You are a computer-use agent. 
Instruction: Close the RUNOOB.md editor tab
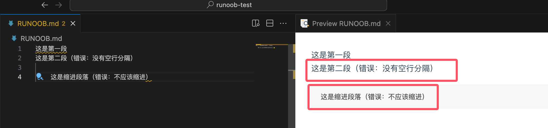[73, 24]
